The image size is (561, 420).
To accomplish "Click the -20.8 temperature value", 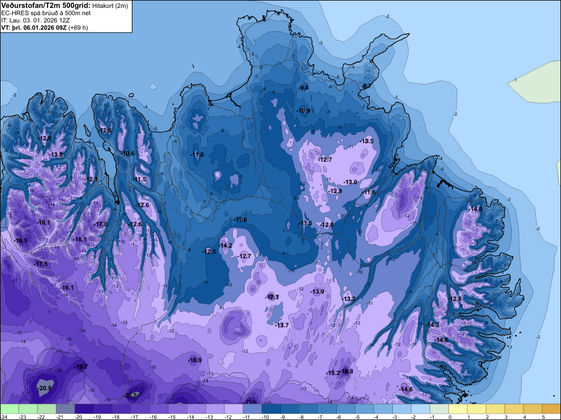I will (45, 388).
